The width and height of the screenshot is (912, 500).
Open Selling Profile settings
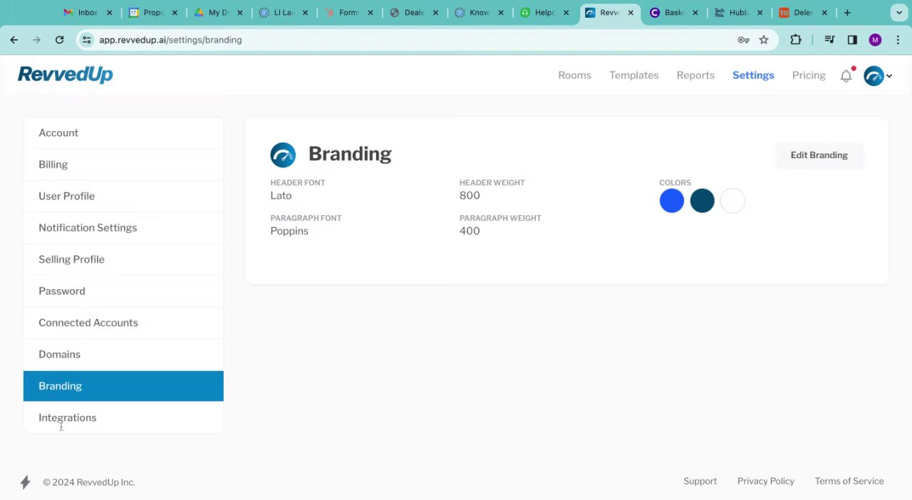click(x=123, y=259)
